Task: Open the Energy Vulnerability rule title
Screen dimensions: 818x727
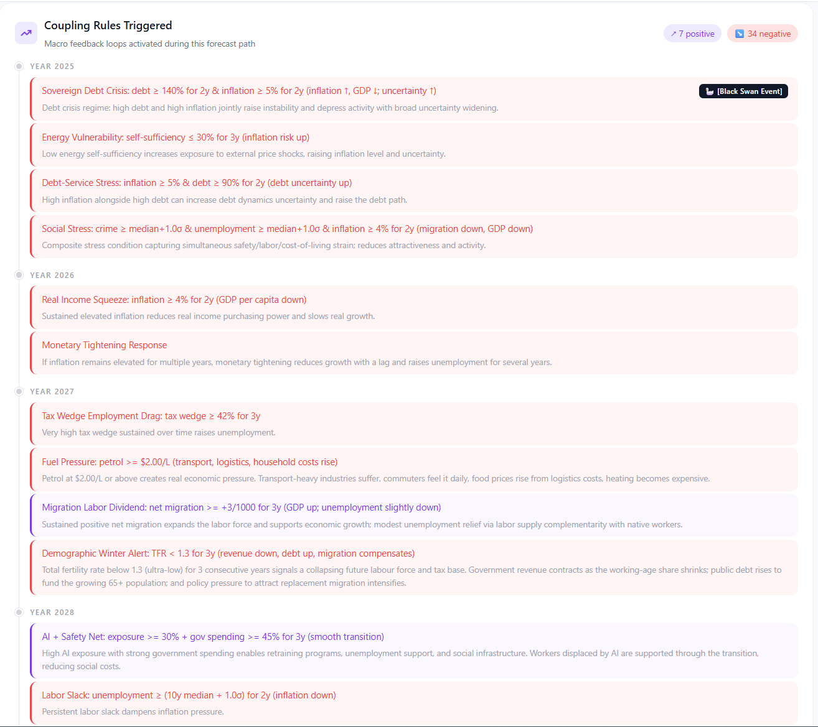Action: 175,137
